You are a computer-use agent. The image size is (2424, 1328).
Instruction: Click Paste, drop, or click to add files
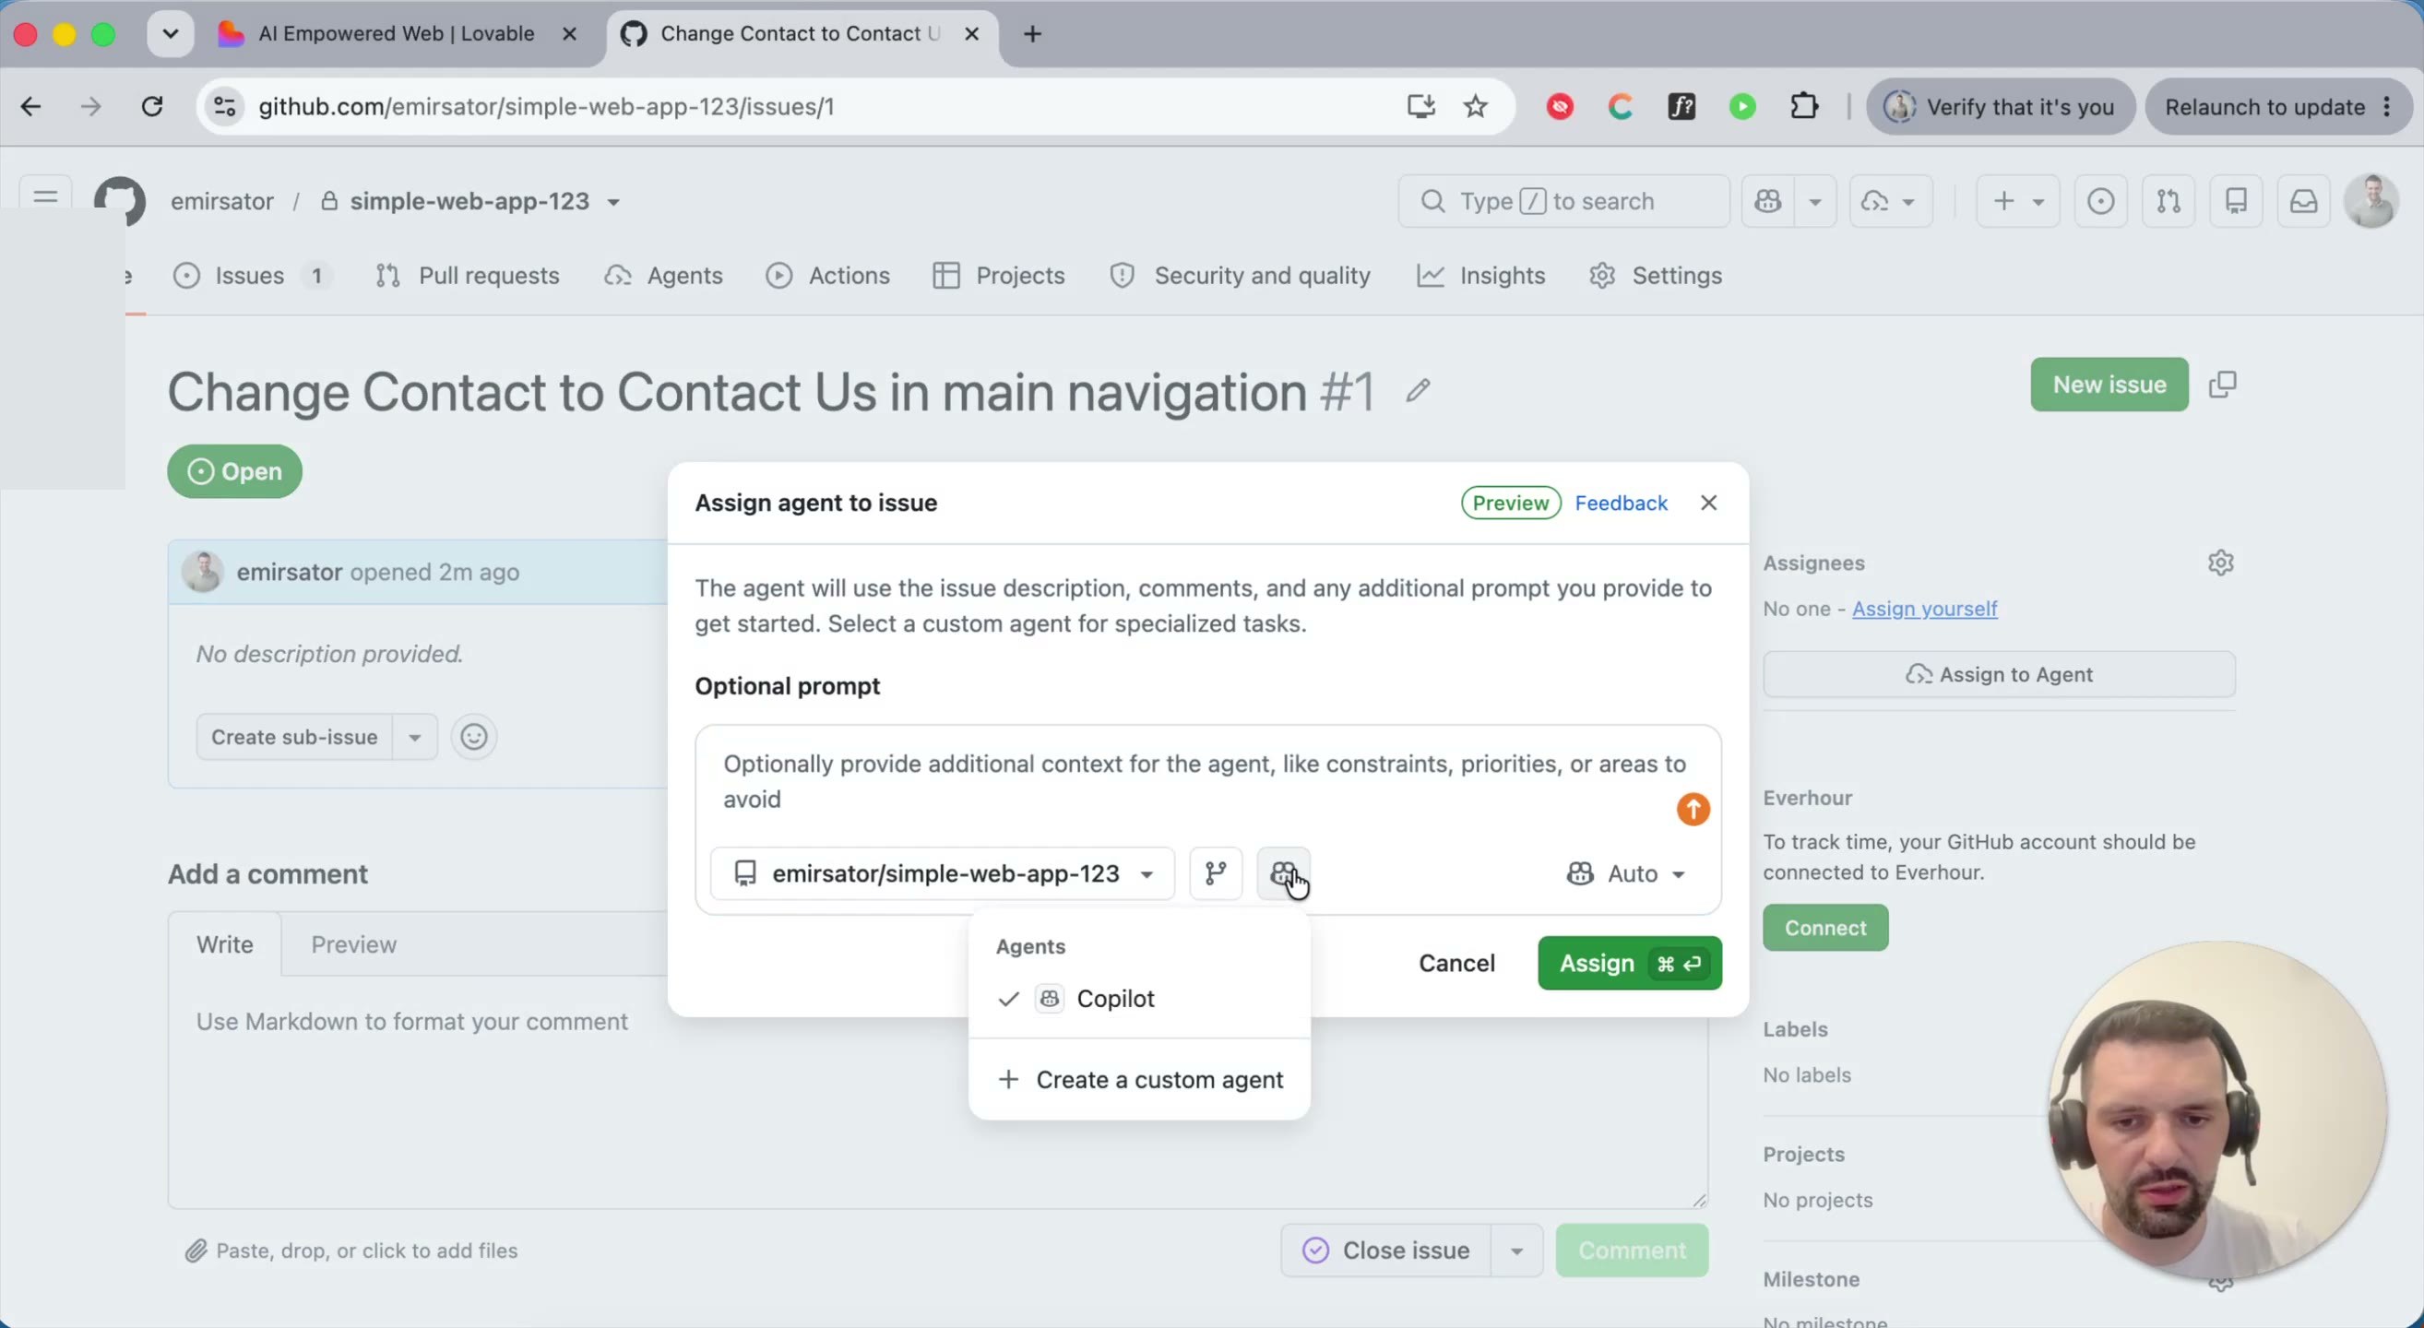351,1251
